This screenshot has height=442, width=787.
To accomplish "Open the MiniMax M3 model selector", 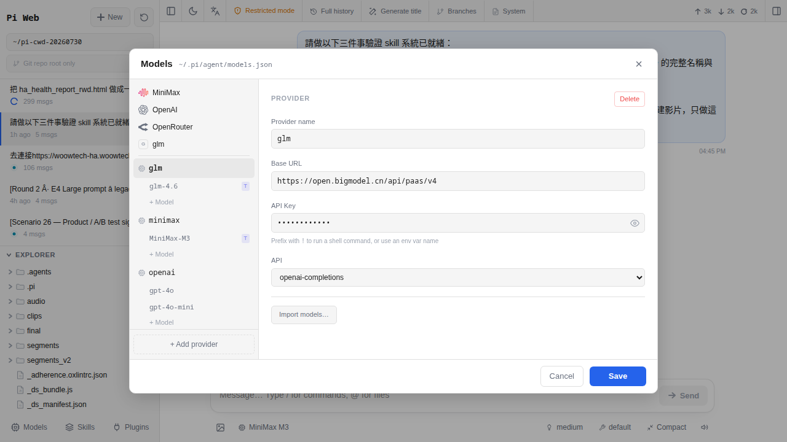I will [264, 427].
